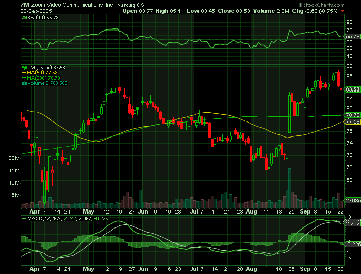This screenshot has width=361, height=274.
Task: Click the red down arrow beside Chg
Action: pyautogui.click(x=343, y=11)
